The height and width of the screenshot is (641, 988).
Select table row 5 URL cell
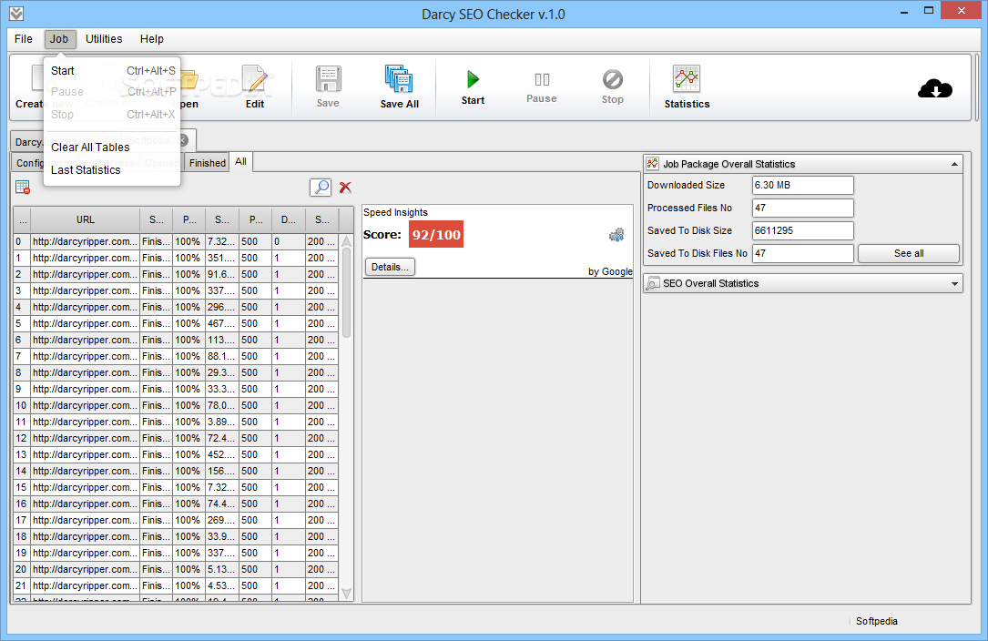(x=85, y=323)
